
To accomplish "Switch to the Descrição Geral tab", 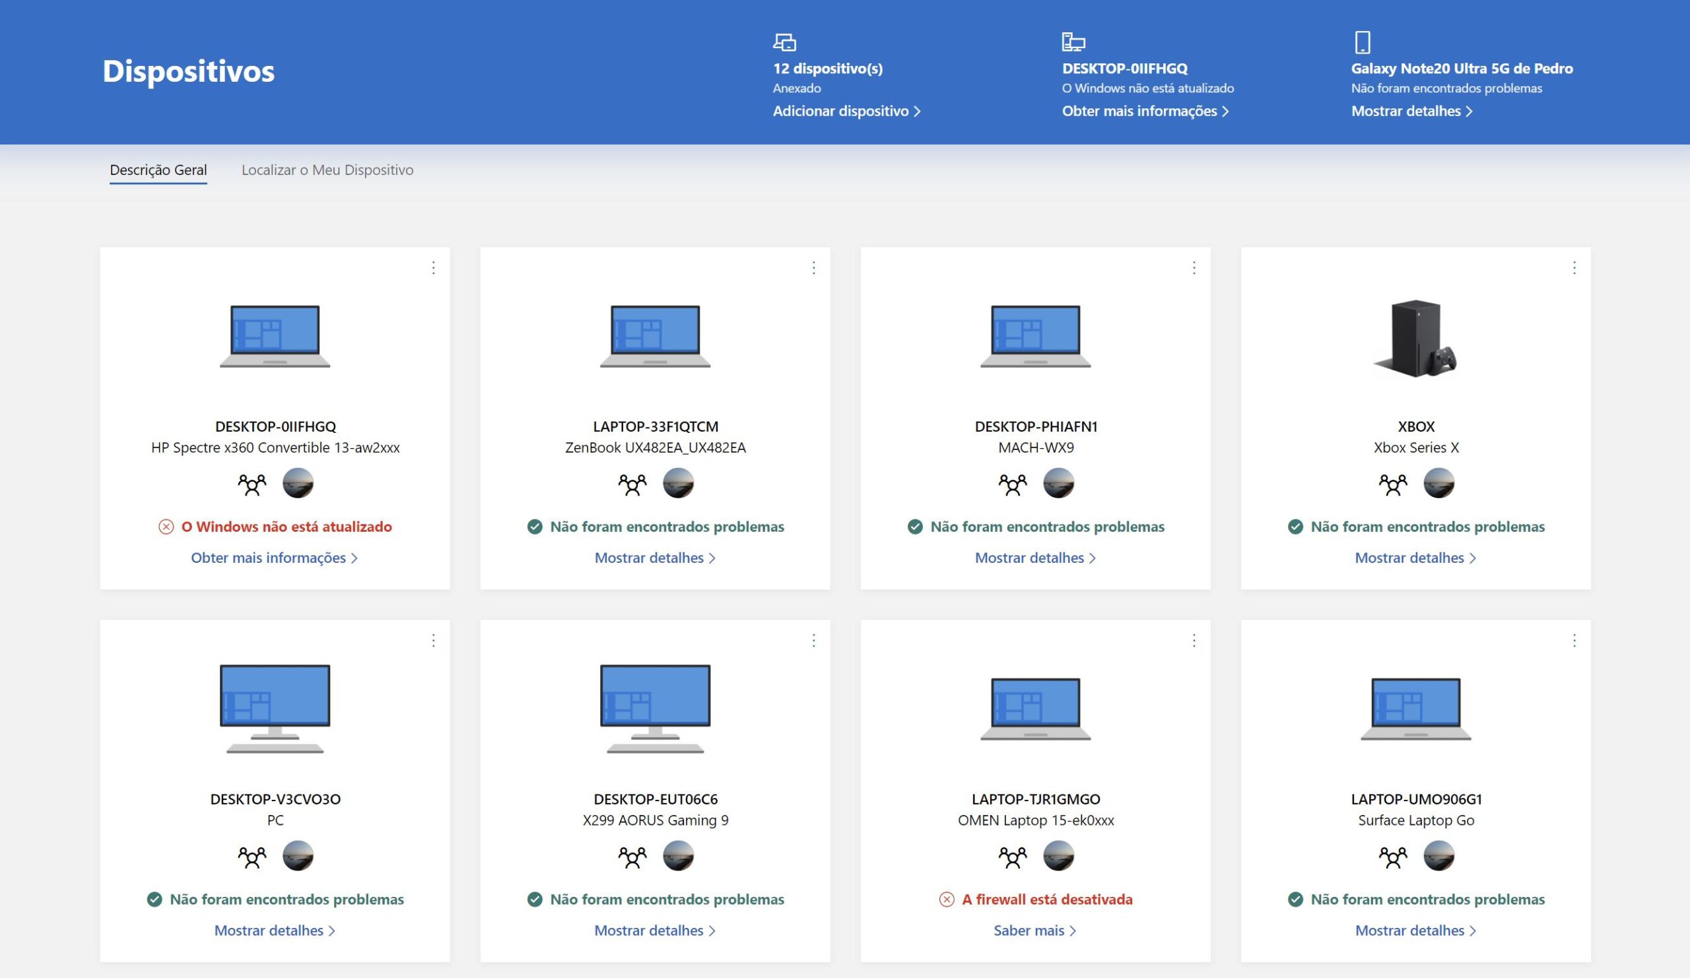I will [158, 170].
